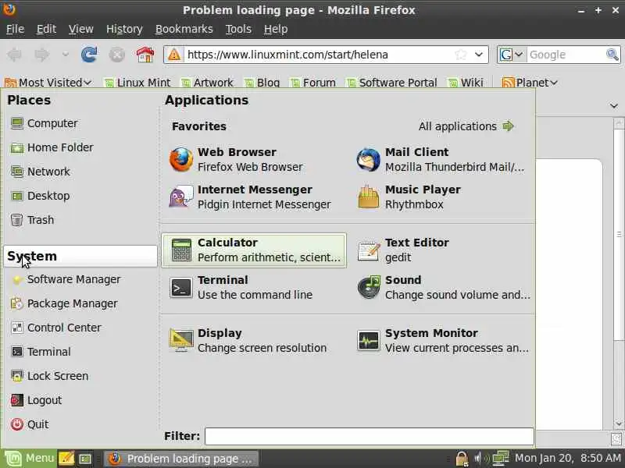Open the Help menu
625x468 pixels.
tap(276, 29)
